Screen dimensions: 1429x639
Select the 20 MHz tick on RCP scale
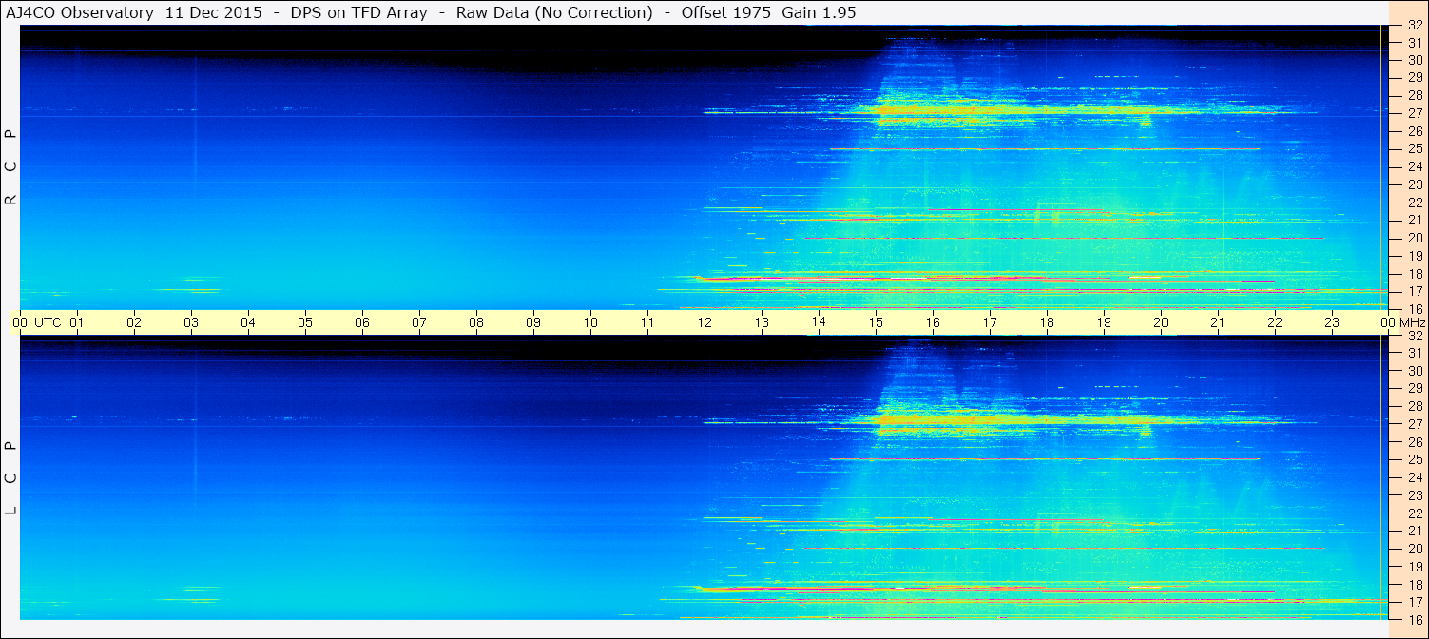1414,238
